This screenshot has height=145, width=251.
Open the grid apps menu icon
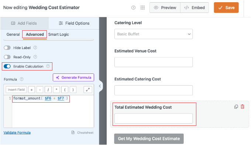142,7
